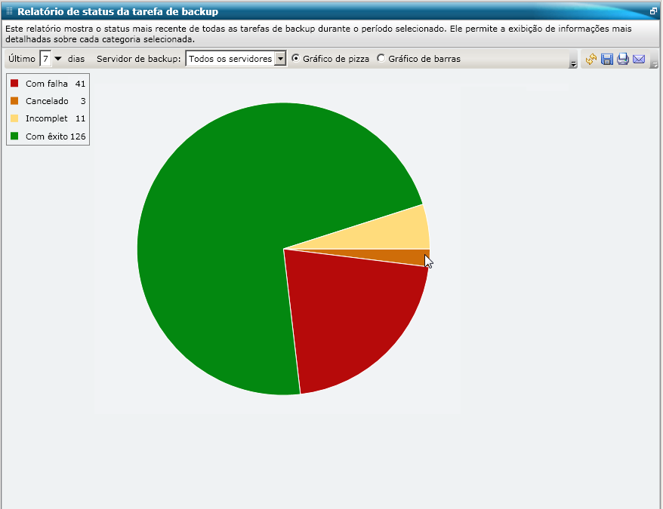Click the legend count value 41
This screenshot has width=663, height=509.
click(x=80, y=84)
